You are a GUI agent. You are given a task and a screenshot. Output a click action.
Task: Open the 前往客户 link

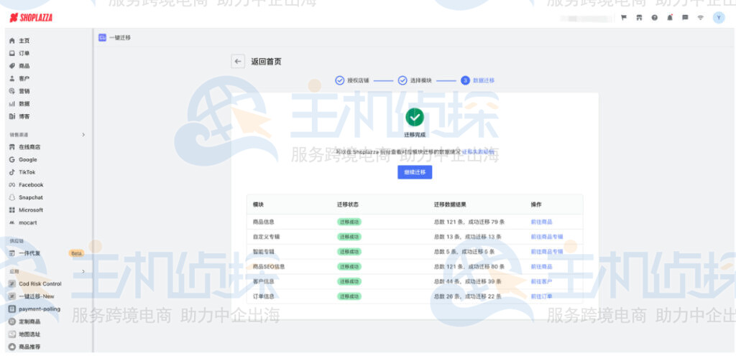click(x=541, y=282)
